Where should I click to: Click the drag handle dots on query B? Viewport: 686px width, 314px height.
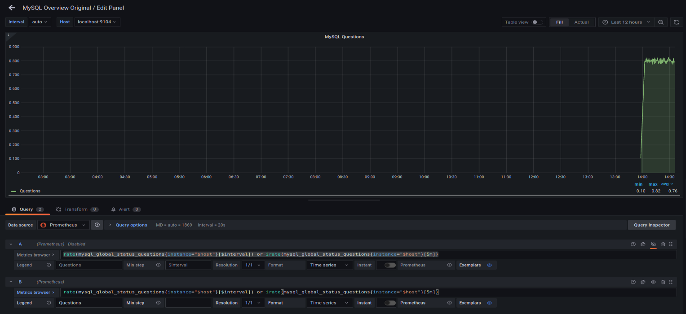(x=672, y=282)
